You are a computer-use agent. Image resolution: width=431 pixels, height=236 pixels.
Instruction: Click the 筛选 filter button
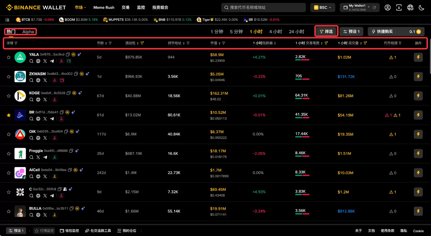(x=326, y=32)
